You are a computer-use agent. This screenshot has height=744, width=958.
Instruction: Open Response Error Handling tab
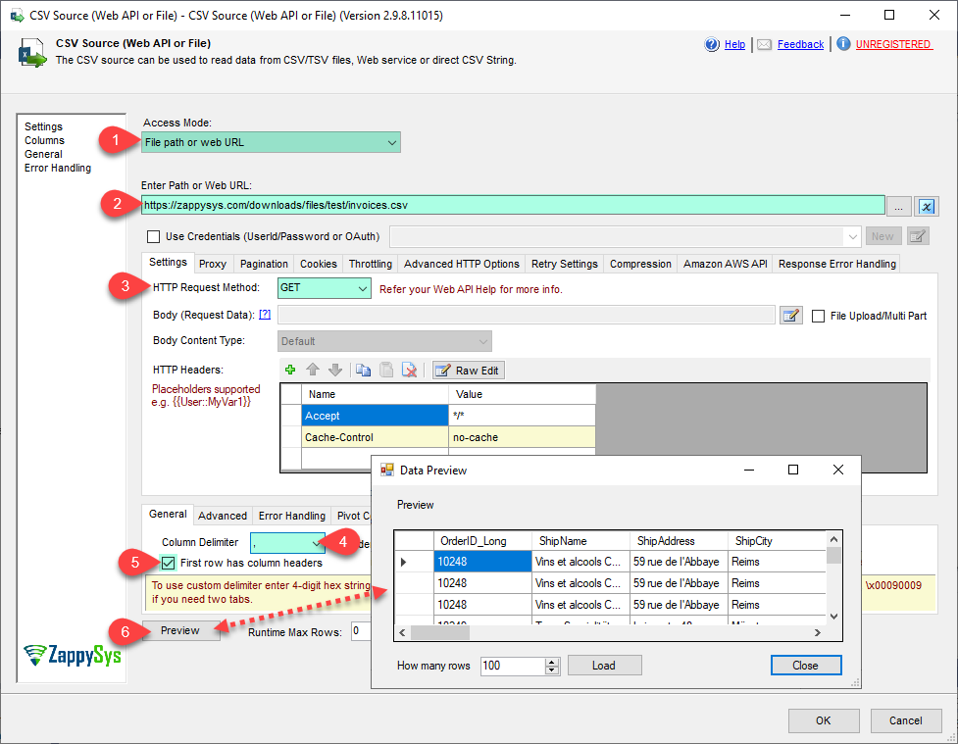coord(837,264)
